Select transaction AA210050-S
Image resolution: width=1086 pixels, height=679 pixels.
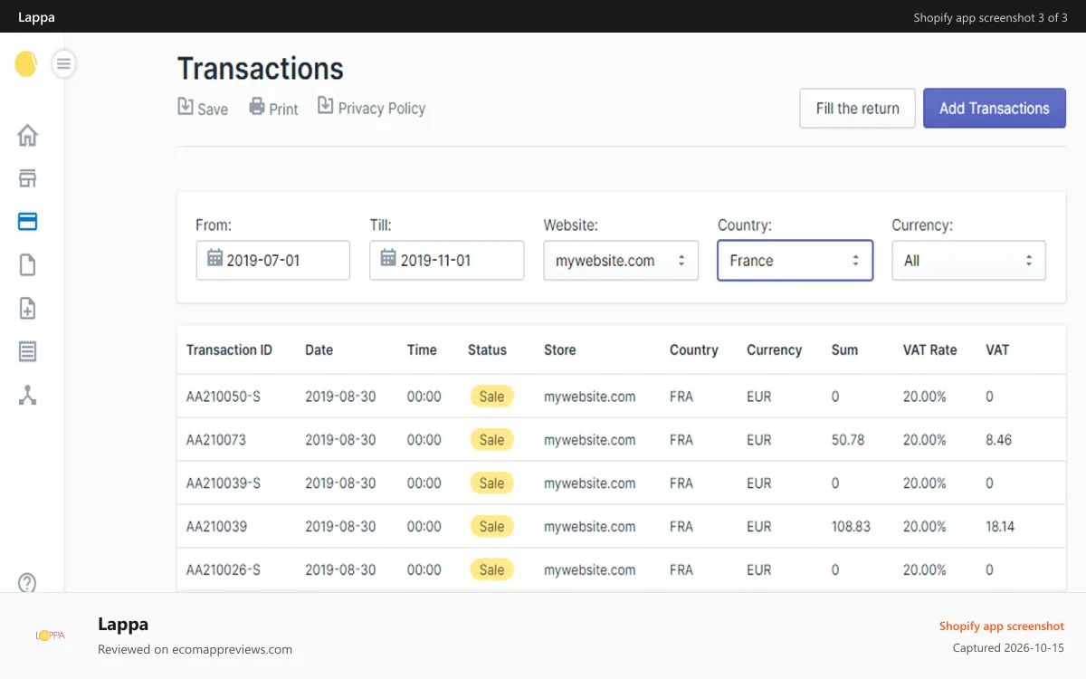coord(224,397)
